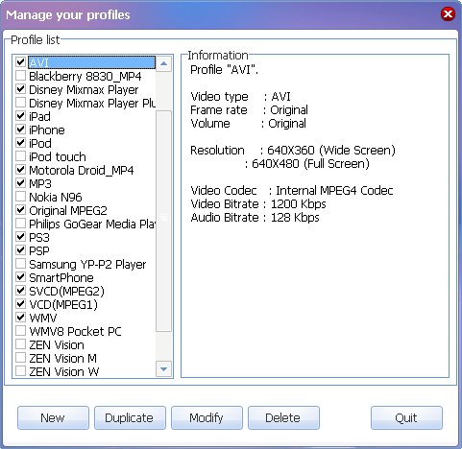462x449 pixels.
Task: Click the profile list scroll up arrow
Action: click(x=163, y=63)
